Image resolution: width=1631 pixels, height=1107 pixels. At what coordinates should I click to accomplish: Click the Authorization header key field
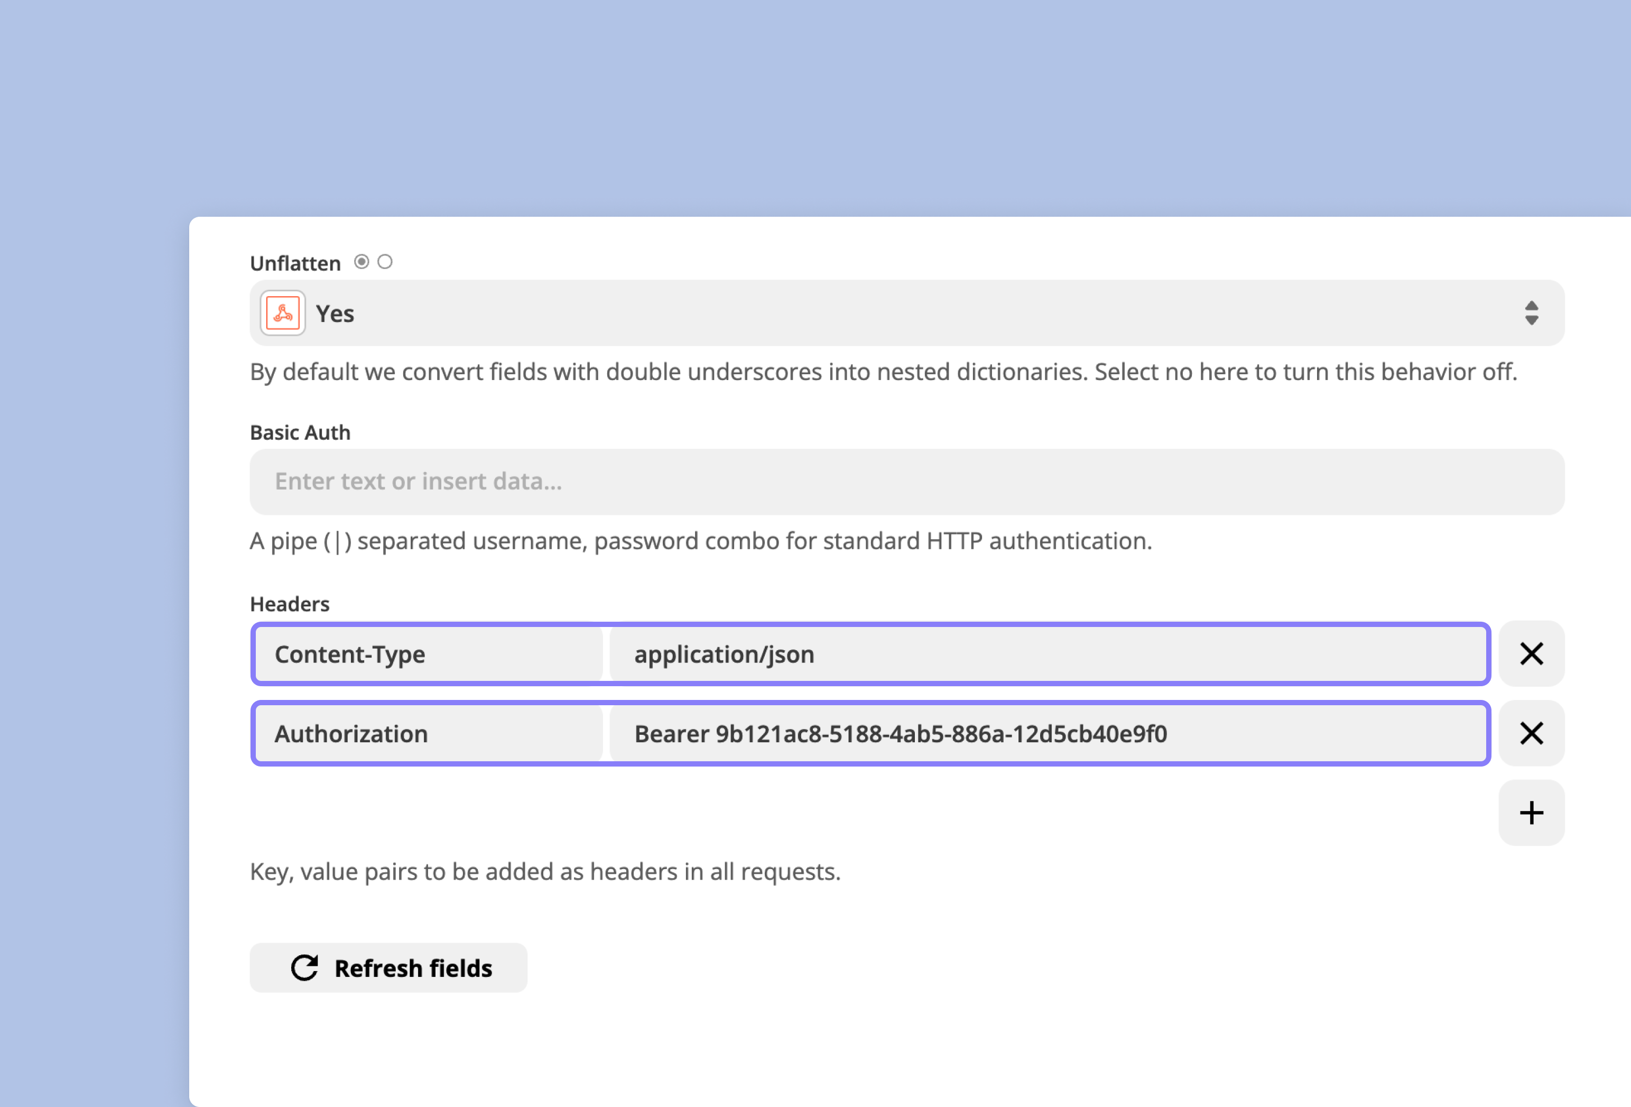(x=428, y=734)
